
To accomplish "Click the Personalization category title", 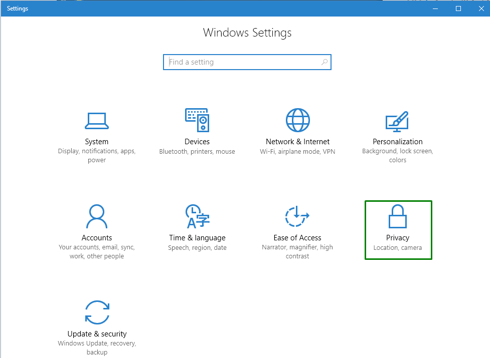I will pos(398,142).
